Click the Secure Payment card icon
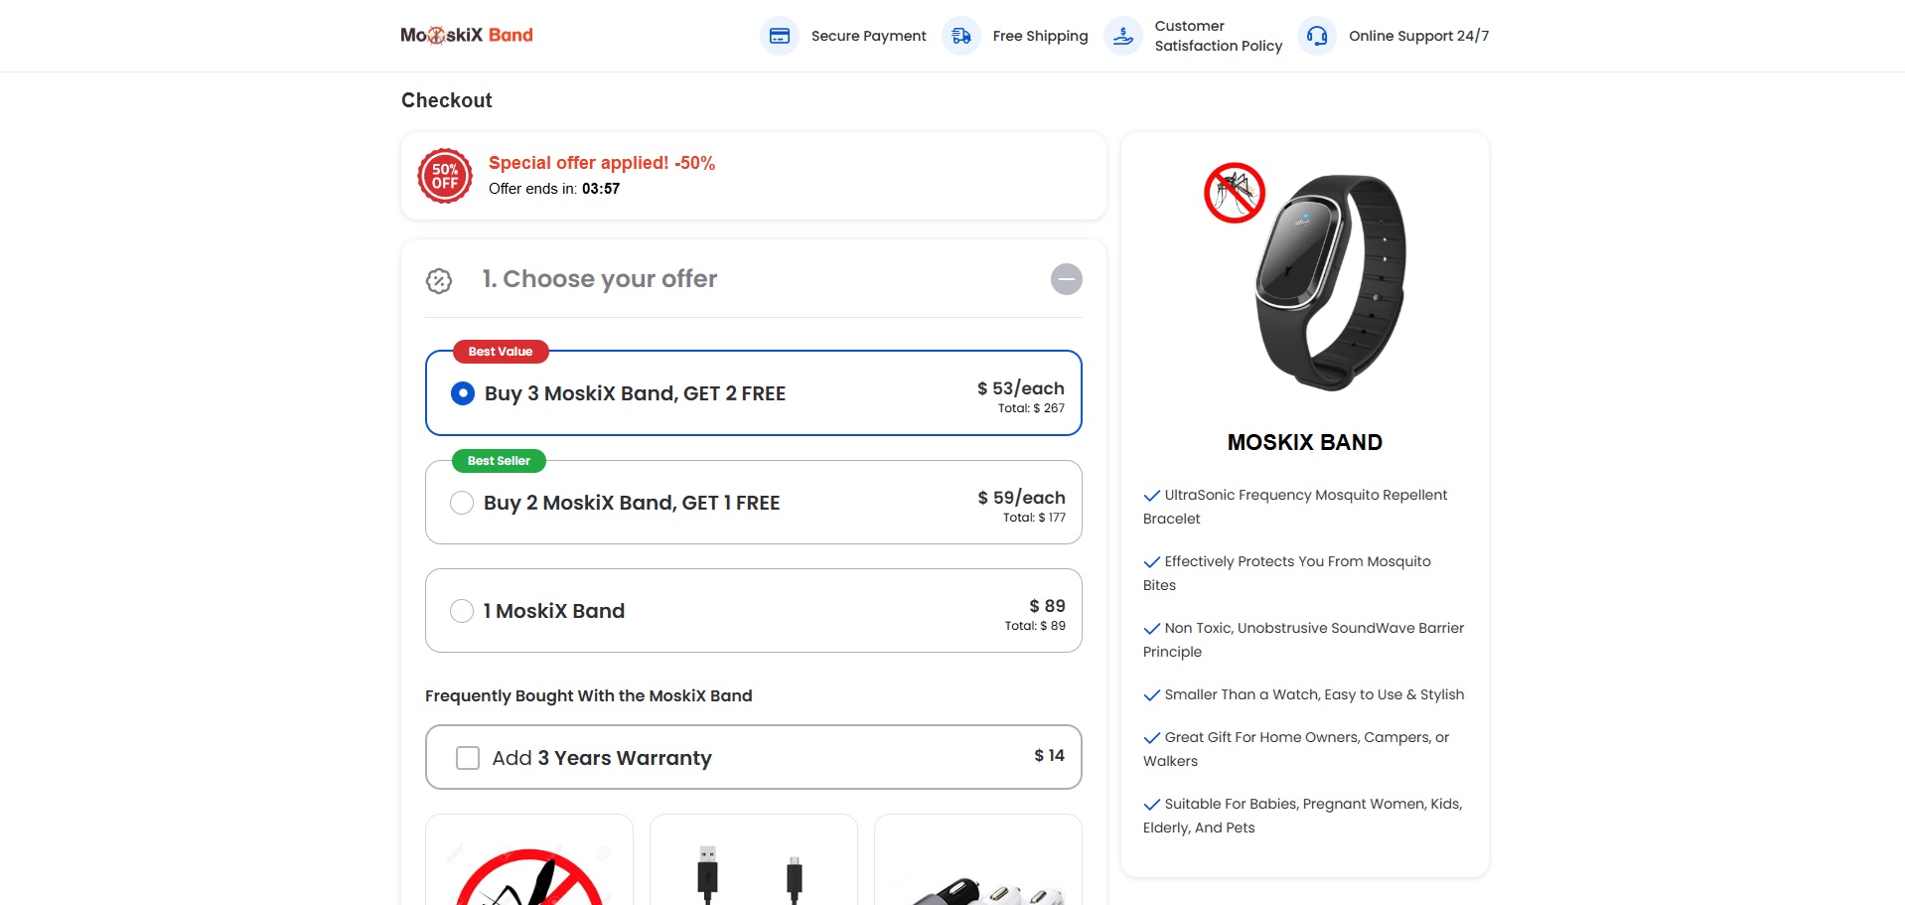 point(780,36)
